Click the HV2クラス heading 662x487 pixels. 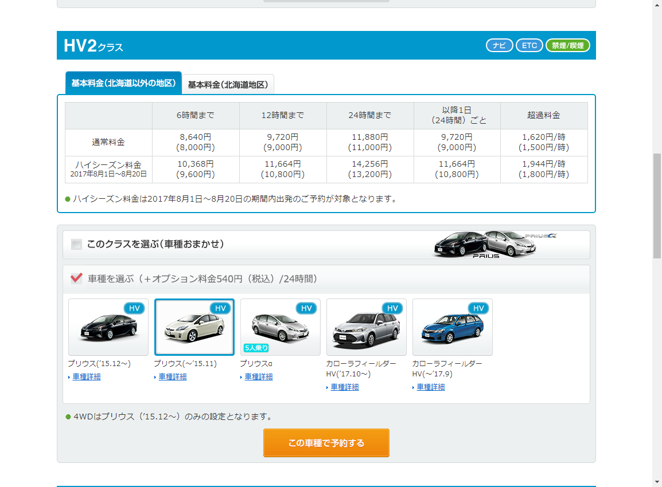click(x=94, y=45)
